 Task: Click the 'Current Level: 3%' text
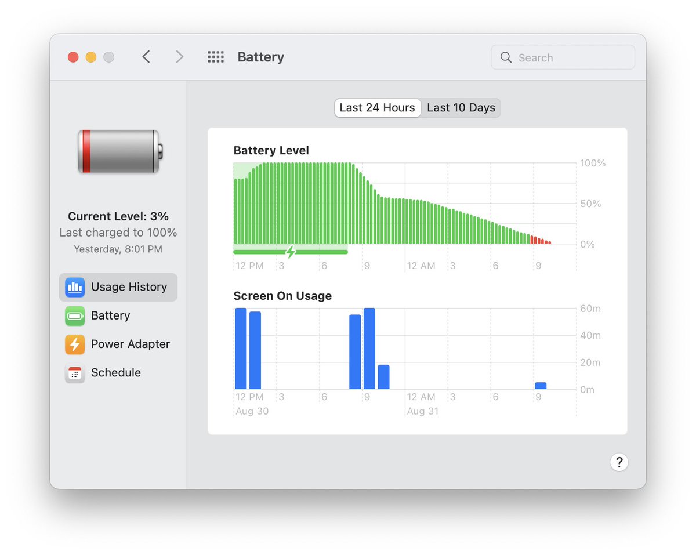(118, 216)
